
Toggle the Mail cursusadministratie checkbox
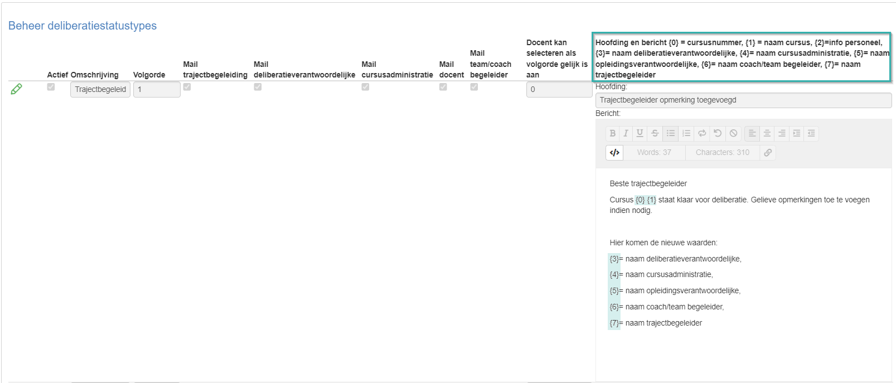[x=365, y=87]
